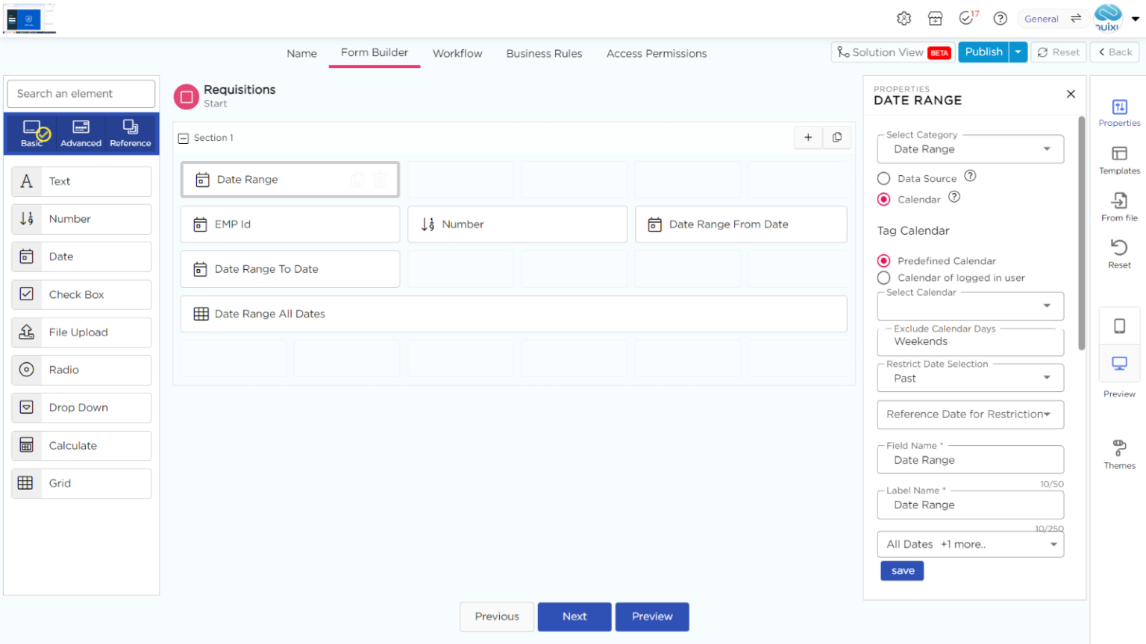Delete the Date Range field

[381, 179]
